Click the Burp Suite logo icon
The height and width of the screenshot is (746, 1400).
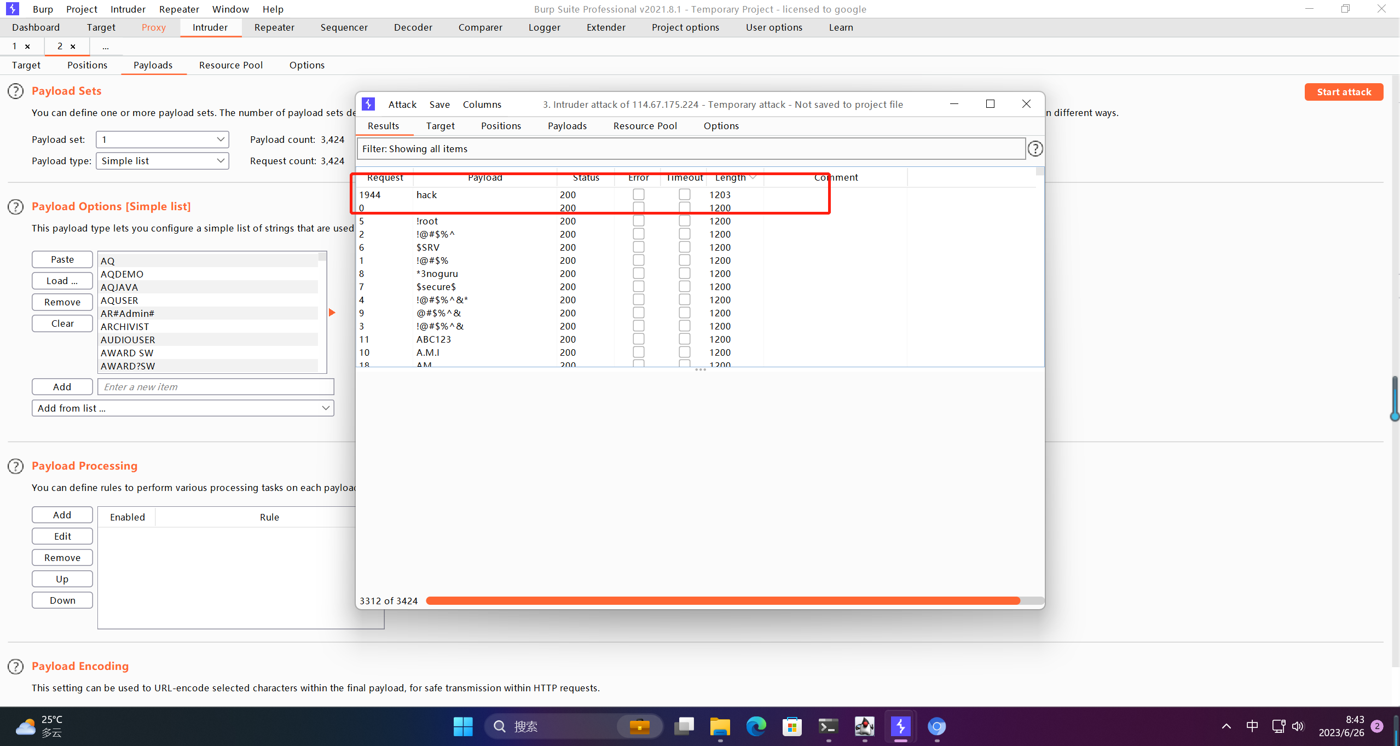coord(12,8)
